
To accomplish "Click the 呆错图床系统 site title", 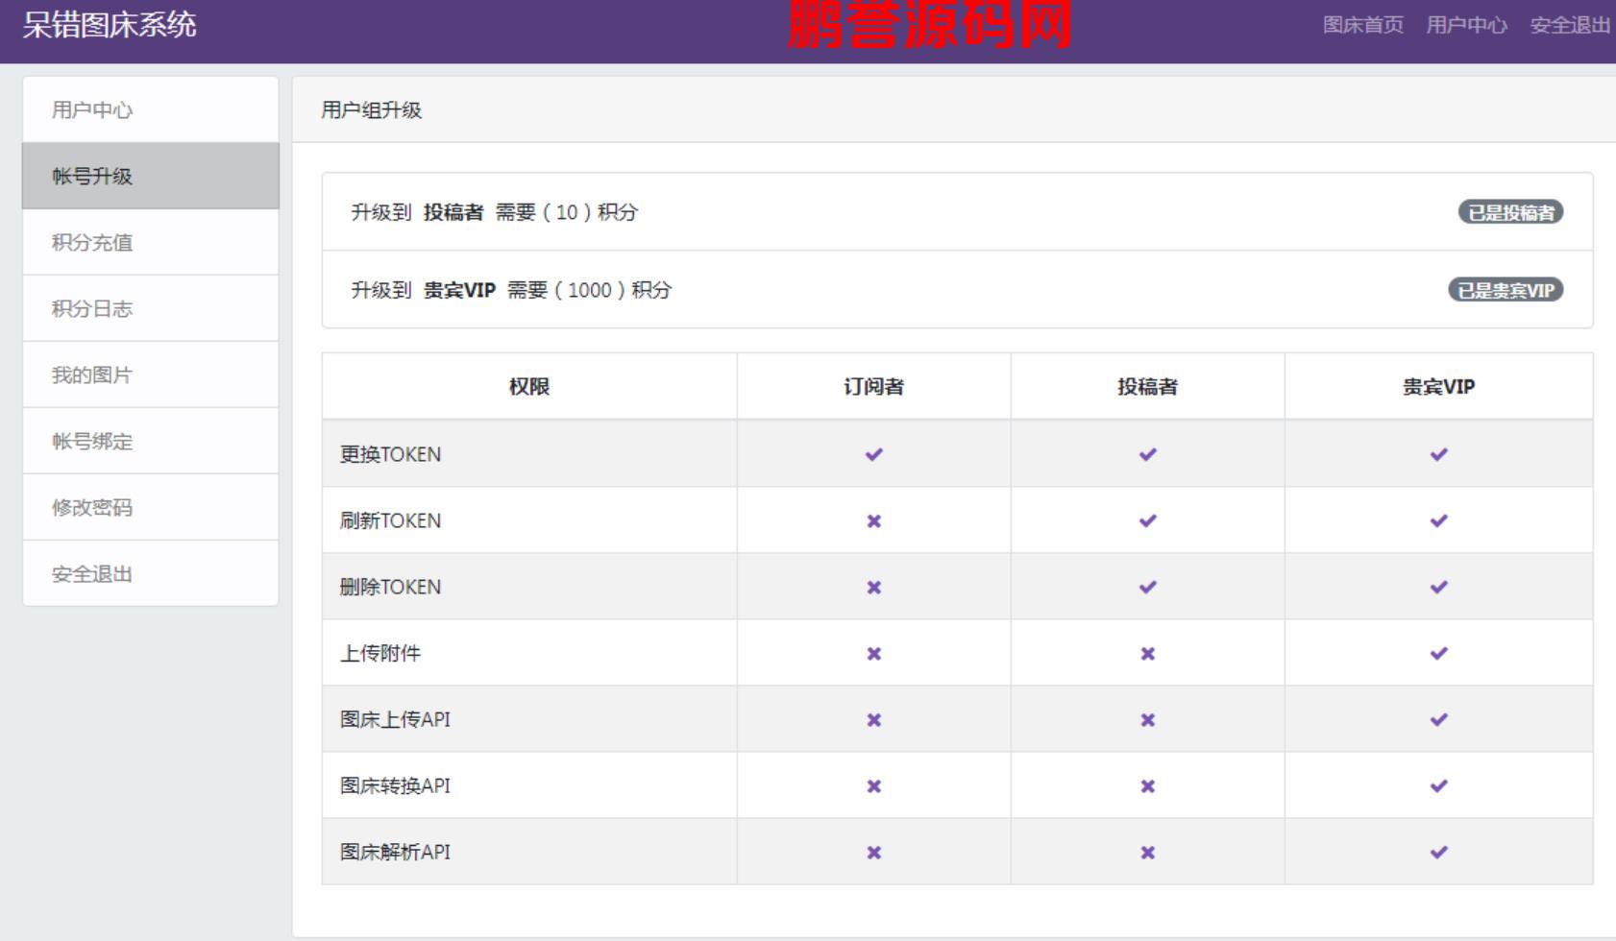I will pyautogui.click(x=110, y=24).
